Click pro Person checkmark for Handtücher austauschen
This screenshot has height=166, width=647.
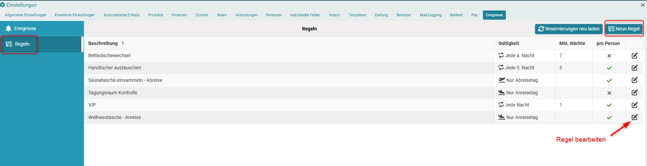pyautogui.click(x=609, y=68)
